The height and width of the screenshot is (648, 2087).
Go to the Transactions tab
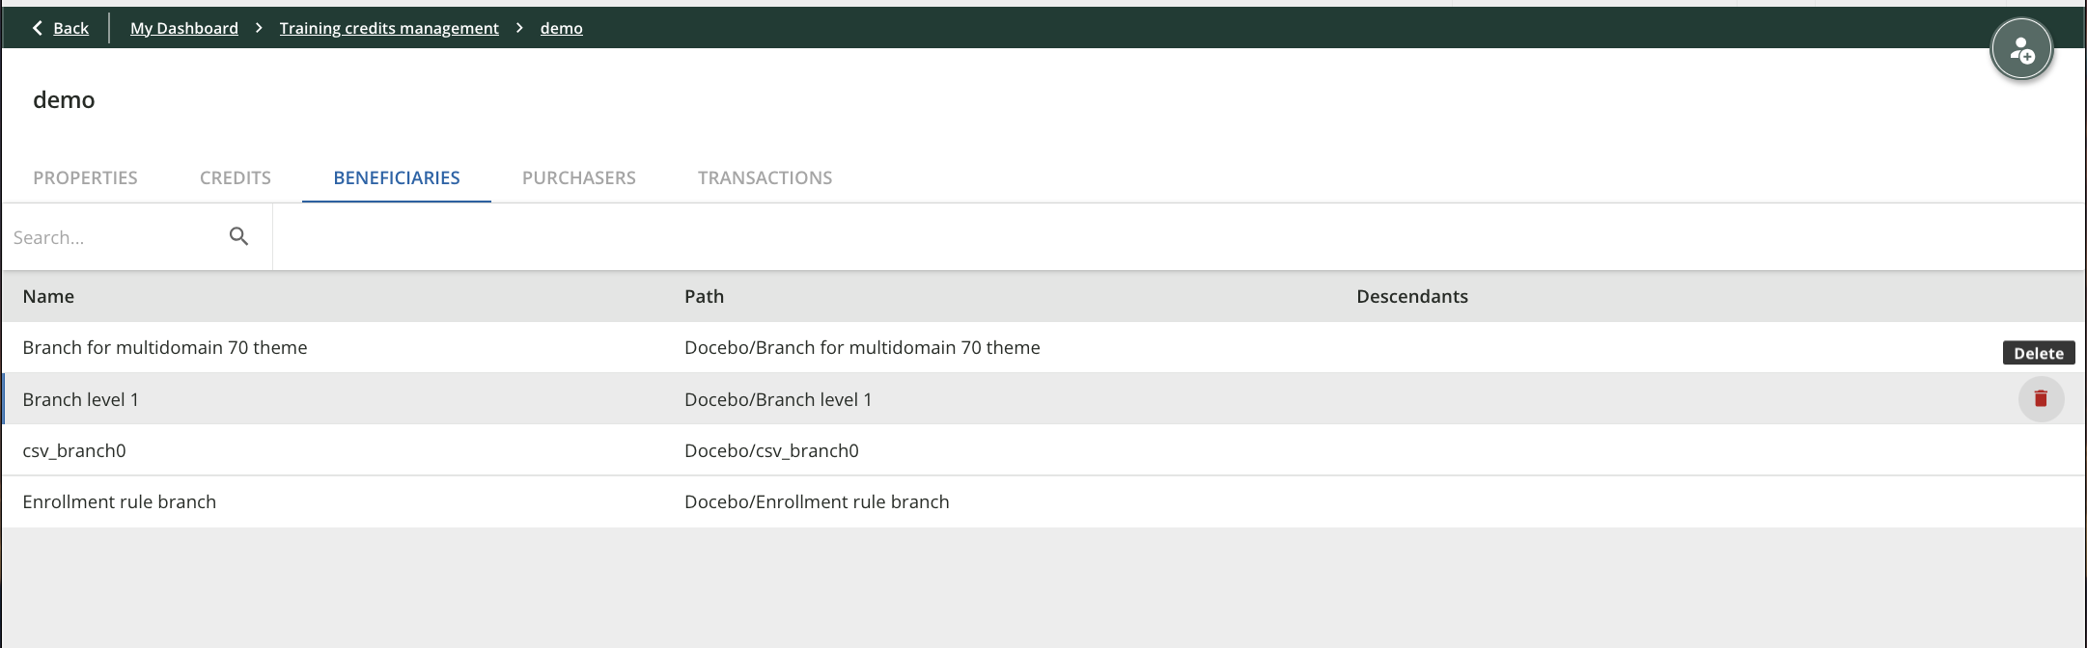click(765, 177)
